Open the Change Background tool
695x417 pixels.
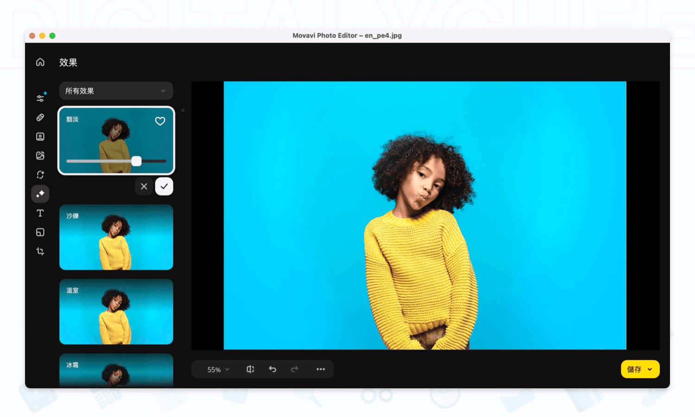click(40, 156)
